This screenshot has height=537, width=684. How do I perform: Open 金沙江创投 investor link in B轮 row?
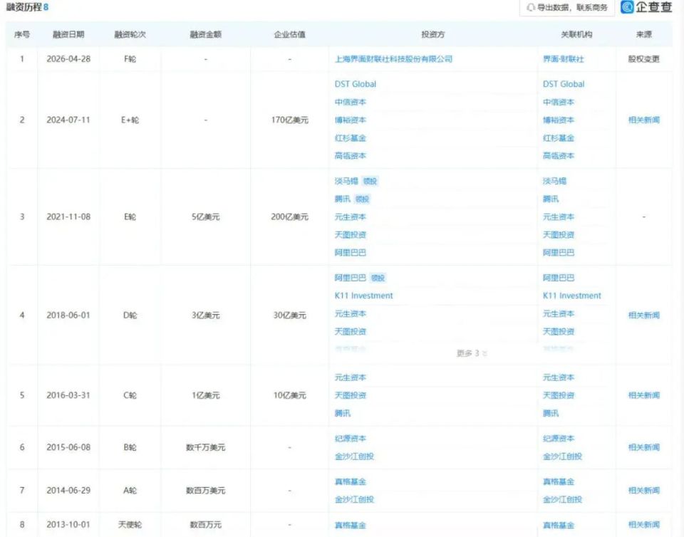click(354, 457)
